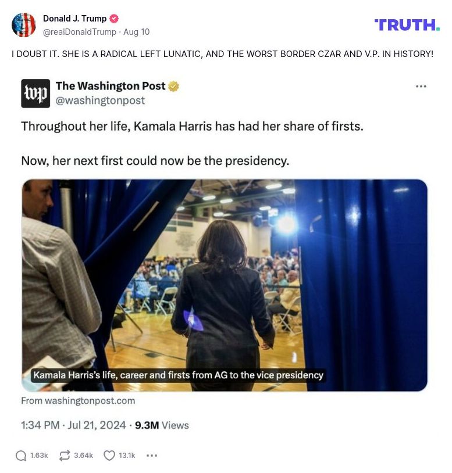This screenshot has width=452, height=473.
Task: View the 1.63k replies count
Action: 38,456
